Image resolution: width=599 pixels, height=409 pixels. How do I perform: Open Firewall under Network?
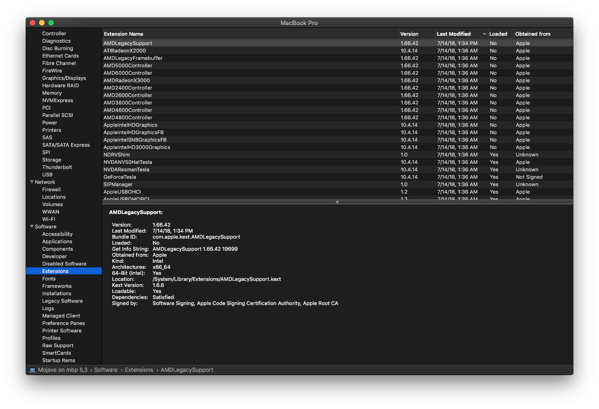(x=52, y=189)
